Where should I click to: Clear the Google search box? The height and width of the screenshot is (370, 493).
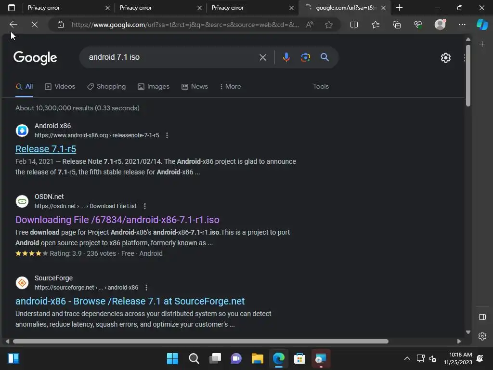(263, 57)
